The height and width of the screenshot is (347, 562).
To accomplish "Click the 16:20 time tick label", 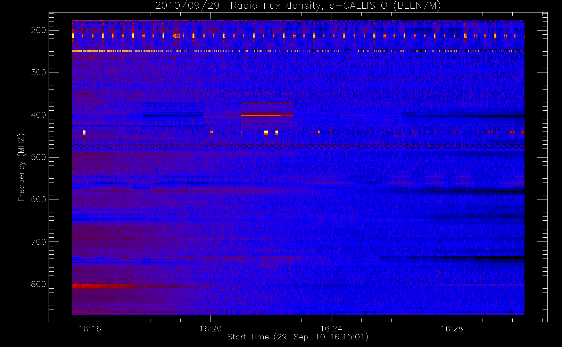I will point(210,329).
